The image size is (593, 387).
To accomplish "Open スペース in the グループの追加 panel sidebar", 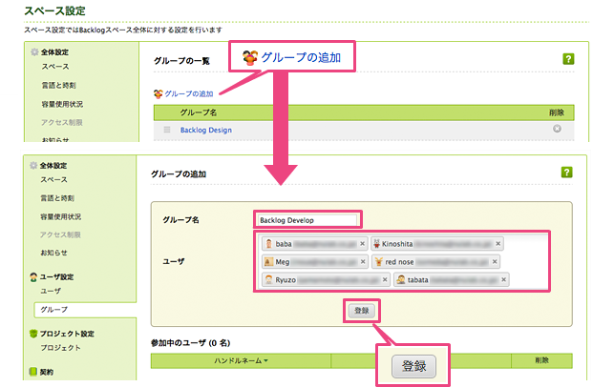I will pos(53,180).
